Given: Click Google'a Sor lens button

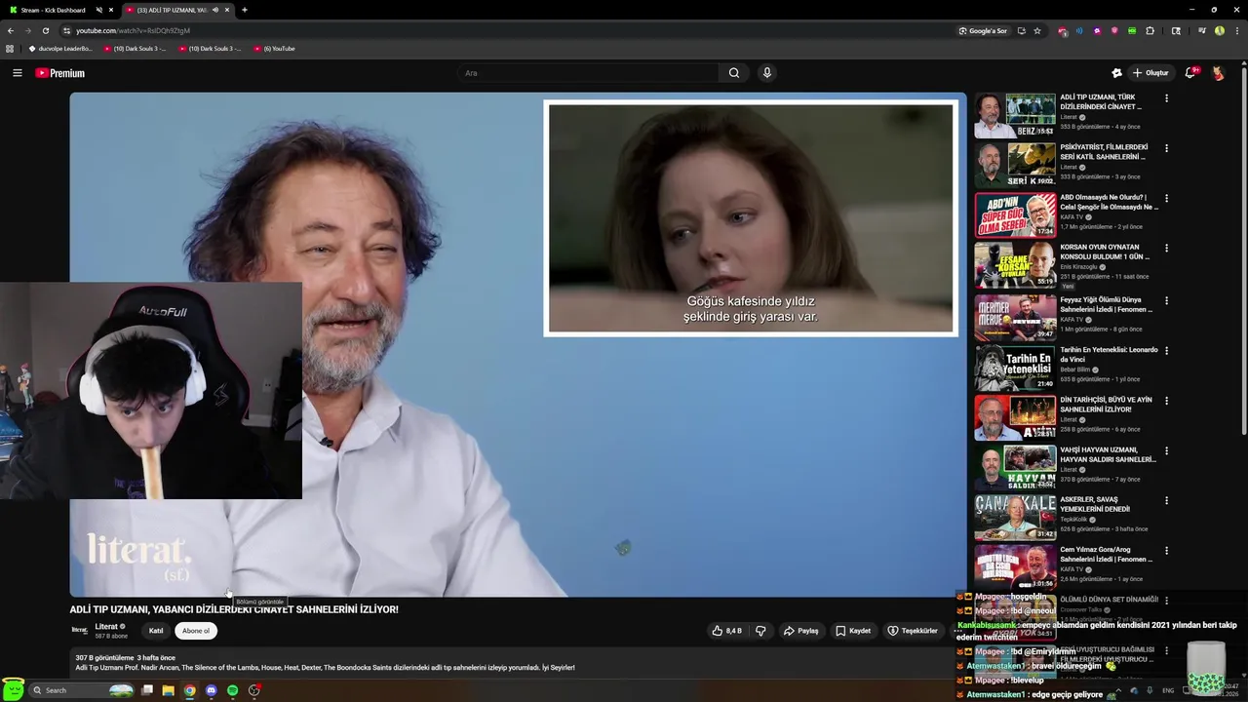Looking at the screenshot, I should point(983,31).
